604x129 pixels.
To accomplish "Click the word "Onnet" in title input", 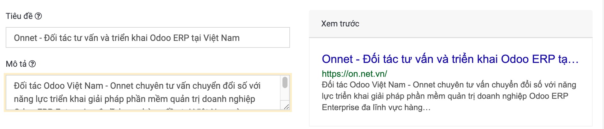I will [x=26, y=38].
